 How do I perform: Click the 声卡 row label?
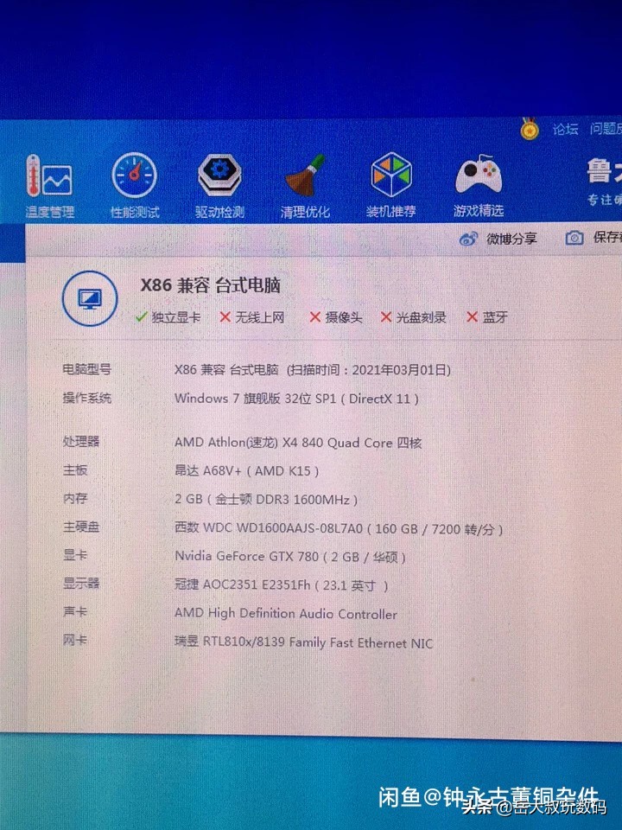tap(75, 612)
